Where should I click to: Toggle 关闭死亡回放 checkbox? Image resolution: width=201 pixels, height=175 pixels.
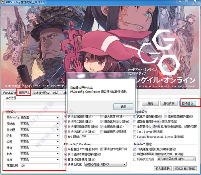pos(65,121)
